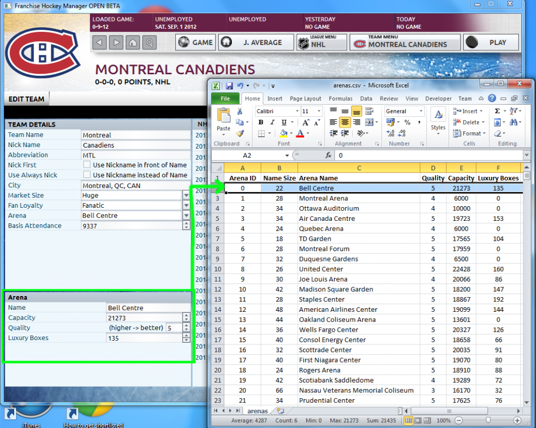Increase font size with Grow Font icon
The width and height of the screenshot is (536, 428).
[306, 122]
